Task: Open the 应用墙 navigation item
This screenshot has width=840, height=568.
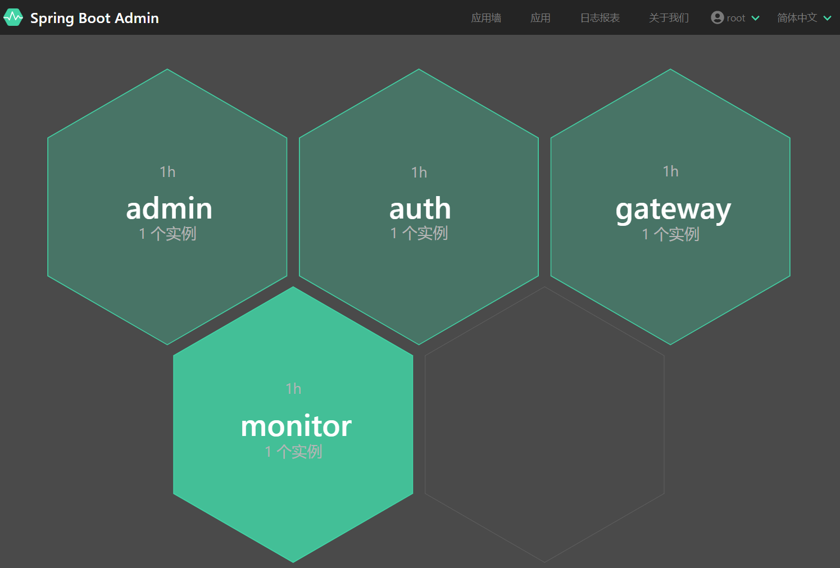Action: (x=486, y=18)
